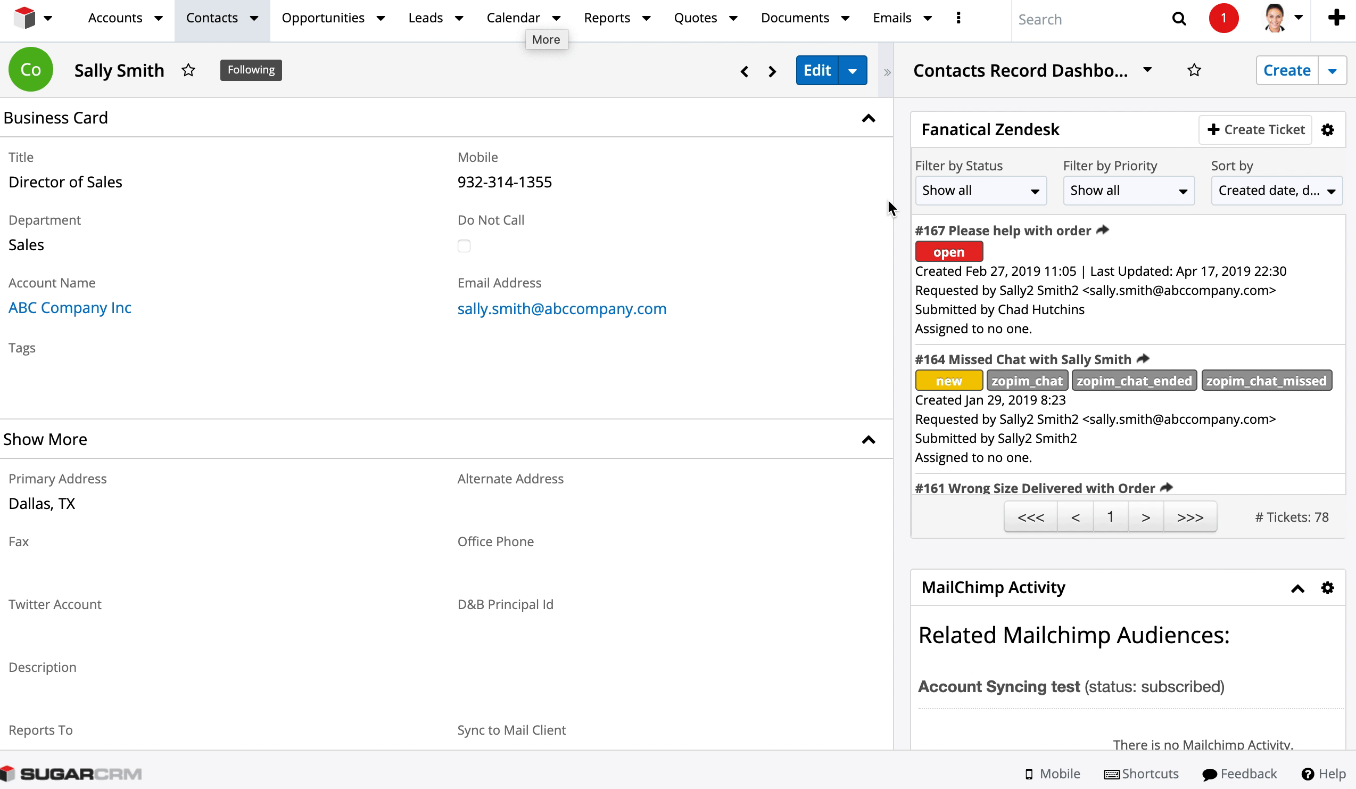Collapse the Business Card section
This screenshot has height=789, width=1356.
point(868,118)
